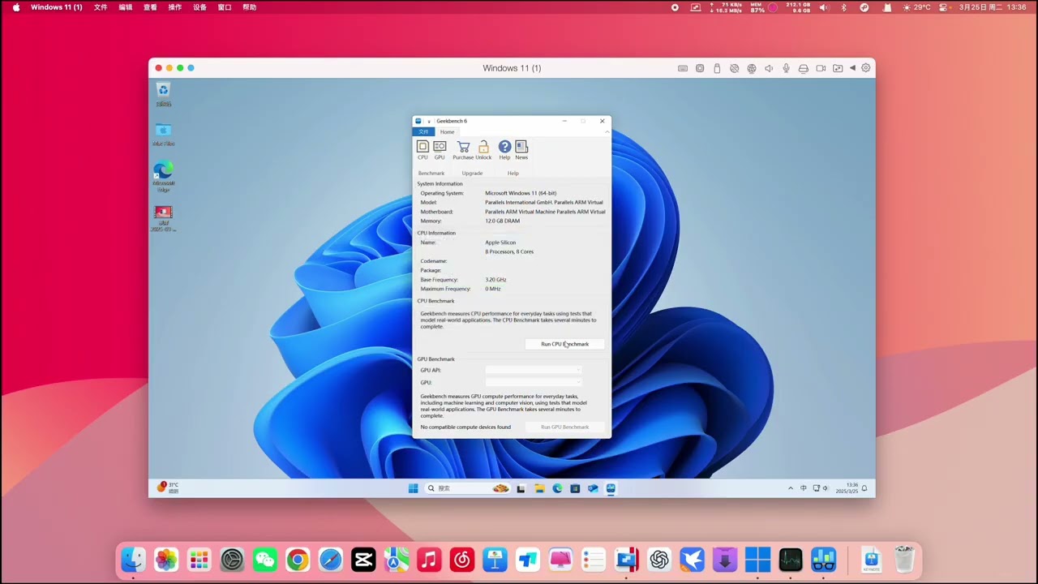
Task: Show hidden system tray icons in Windows
Action: [791, 488]
